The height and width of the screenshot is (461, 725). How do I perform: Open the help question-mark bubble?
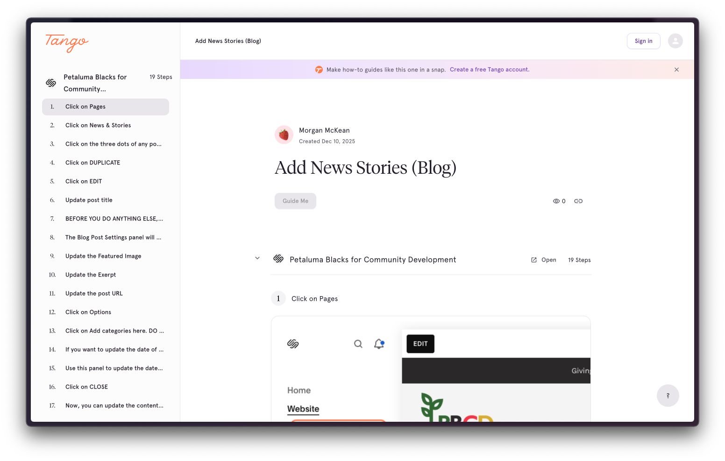[668, 396]
